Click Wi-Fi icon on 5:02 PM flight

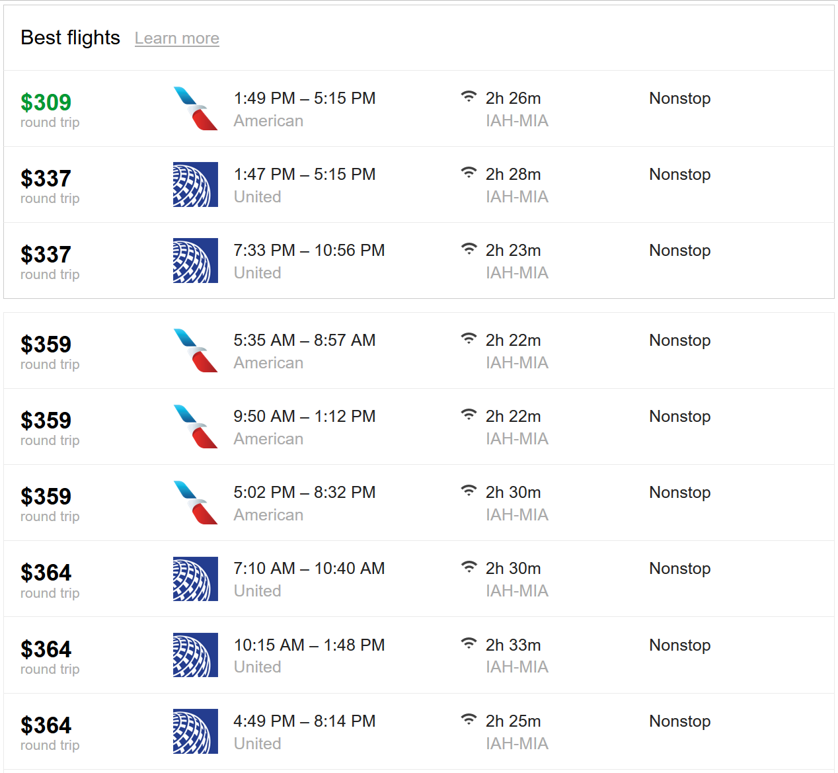click(469, 491)
